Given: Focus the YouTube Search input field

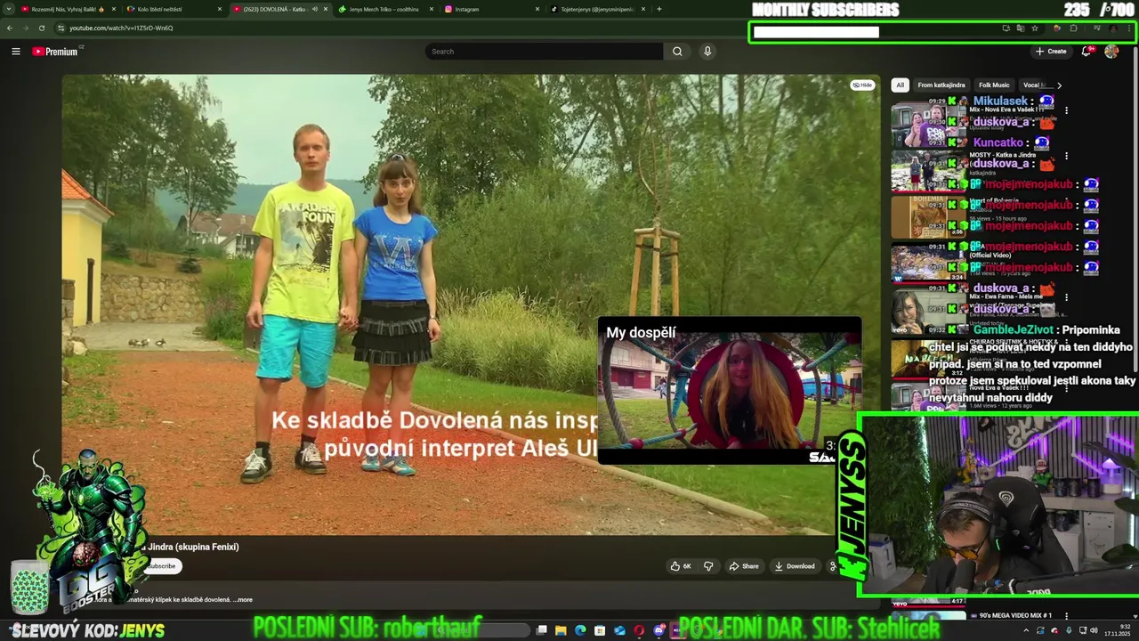Looking at the screenshot, I should (x=544, y=52).
